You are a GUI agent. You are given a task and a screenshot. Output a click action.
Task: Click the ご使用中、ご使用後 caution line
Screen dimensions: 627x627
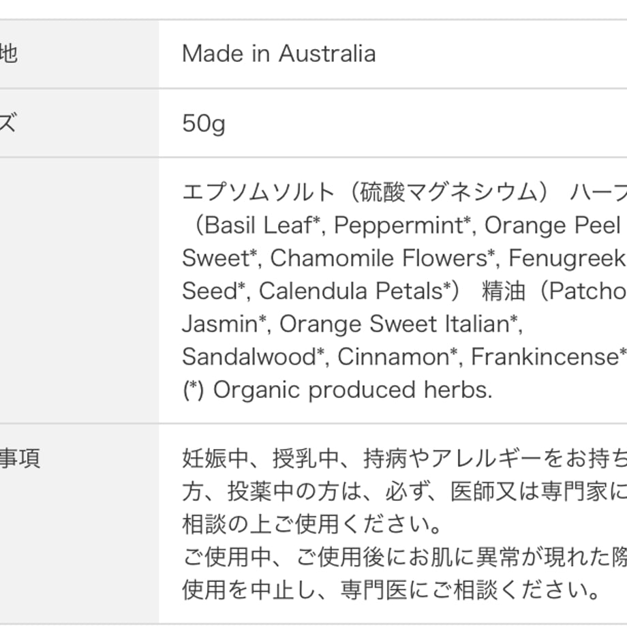click(404, 557)
